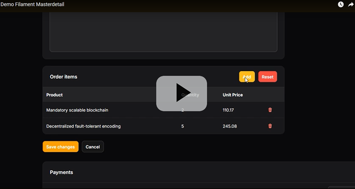The image size is (355, 189).
Task: Click the Order items section heading
Action: (x=63, y=77)
